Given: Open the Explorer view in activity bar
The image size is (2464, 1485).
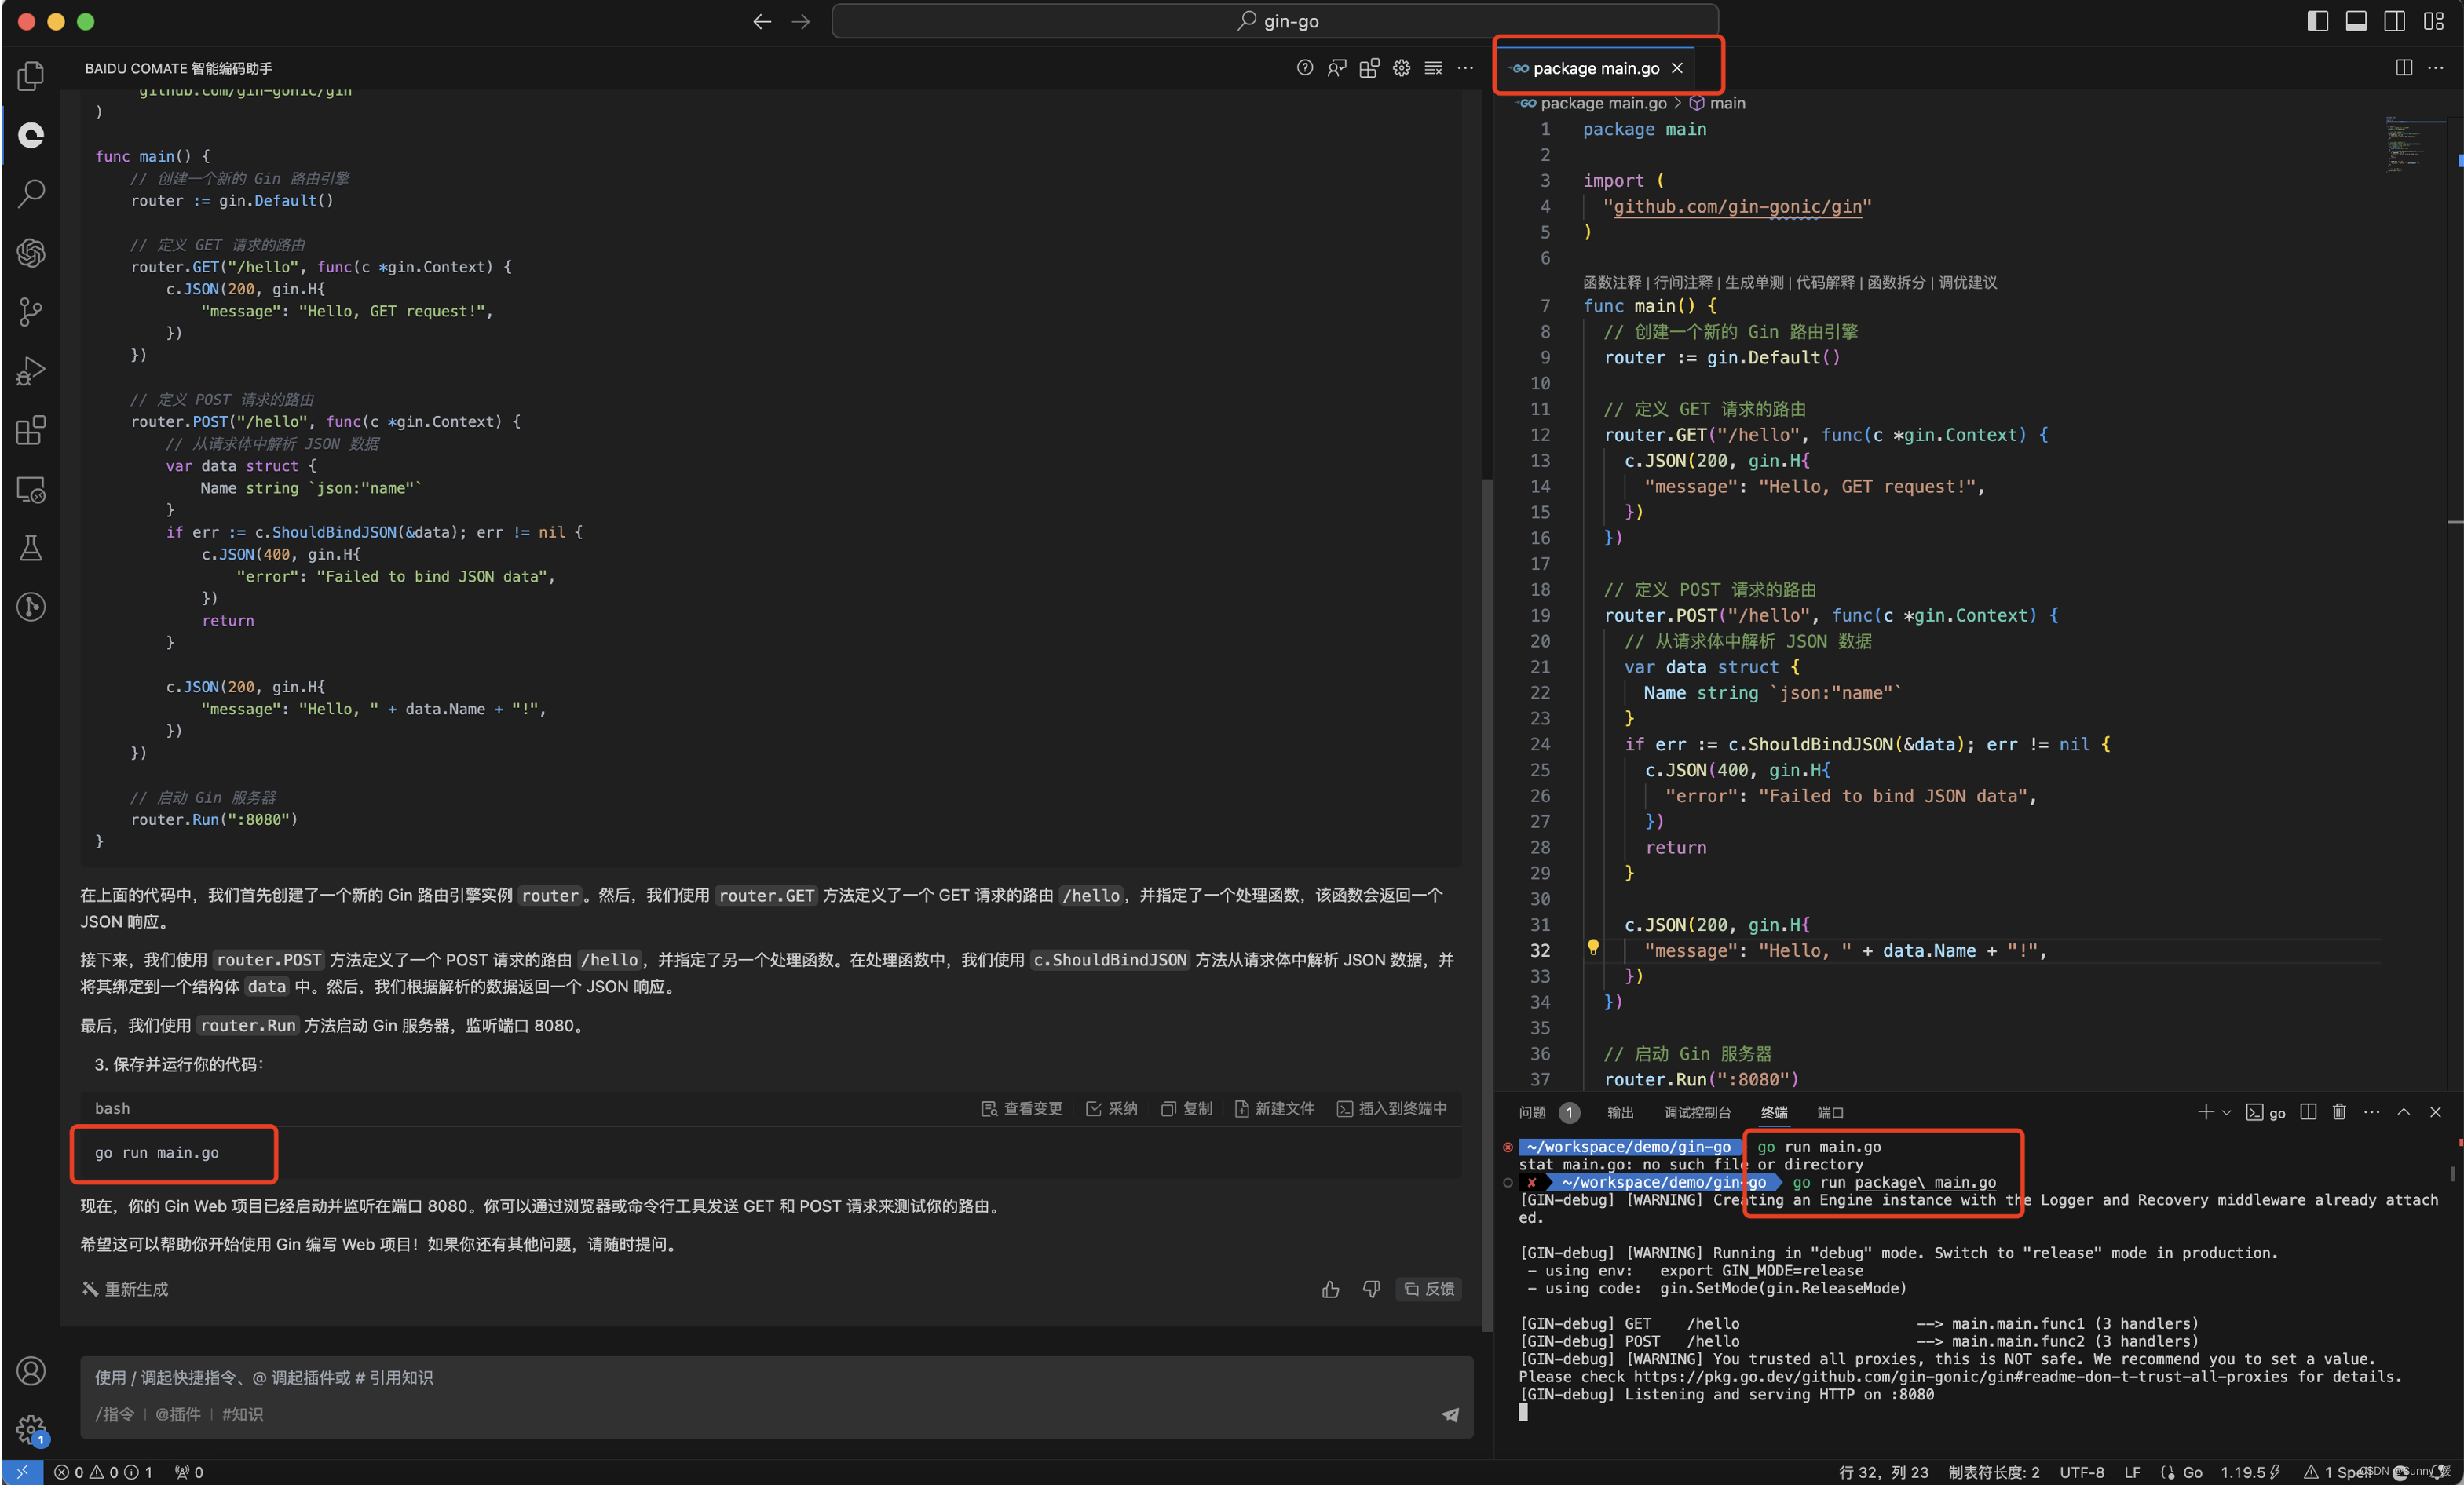Looking at the screenshot, I should pyautogui.click(x=31, y=76).
